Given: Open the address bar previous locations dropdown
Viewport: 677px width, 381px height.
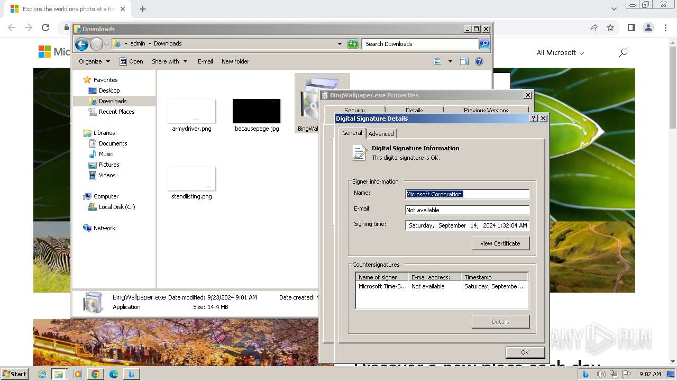Looking at the screenshot, I should pyautogui.click(x=340, y=44).
